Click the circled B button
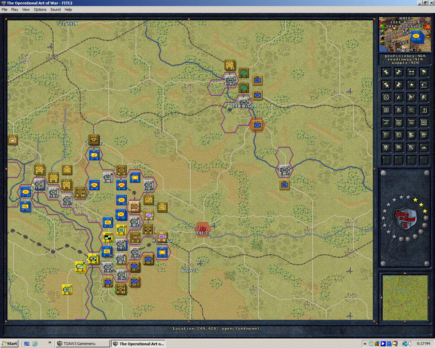 [399, 123]
